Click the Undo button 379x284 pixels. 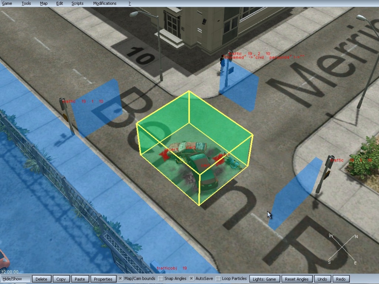pos(322,279)
